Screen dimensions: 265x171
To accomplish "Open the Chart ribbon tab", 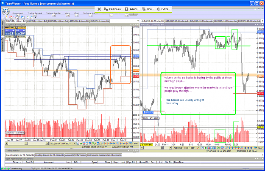I will pyautogui.click(x=77, y=13).
